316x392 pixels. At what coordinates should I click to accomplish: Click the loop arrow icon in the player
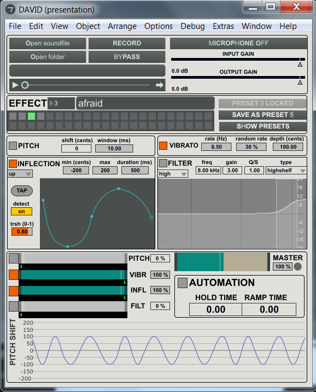pyautogui.click(x=160, y=85)
